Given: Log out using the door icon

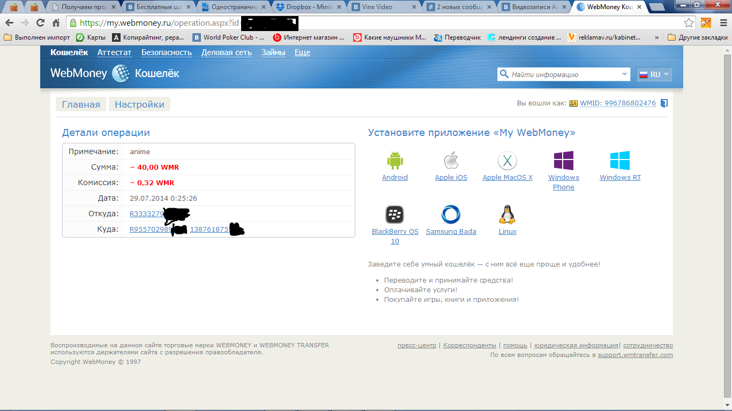Looking at the screenshot, I should pyautogui.click(x=664, y=103).
